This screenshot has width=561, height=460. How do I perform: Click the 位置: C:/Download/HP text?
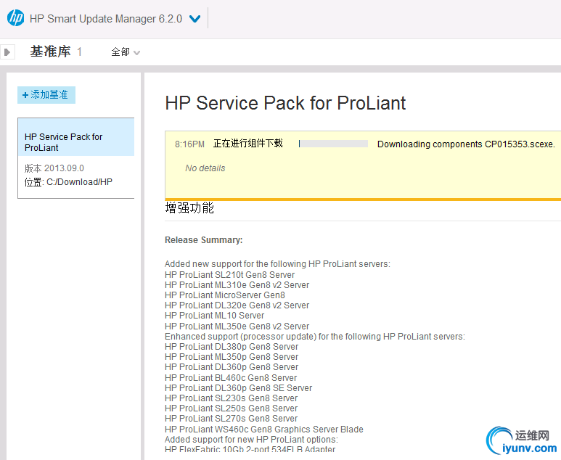pos(68,182)
